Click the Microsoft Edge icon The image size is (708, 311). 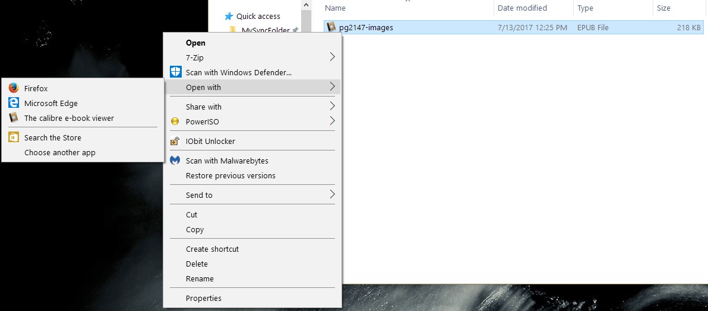[x=13, y=103]
